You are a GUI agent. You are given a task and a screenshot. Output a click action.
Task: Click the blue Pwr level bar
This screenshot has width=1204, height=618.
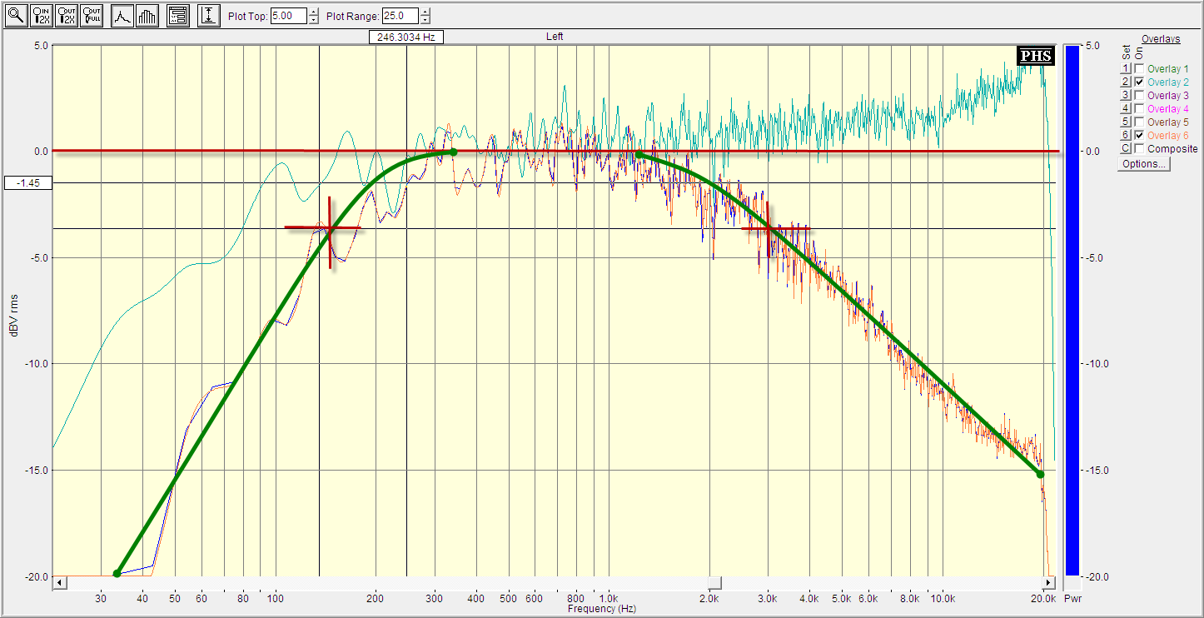pos(1072,308)
